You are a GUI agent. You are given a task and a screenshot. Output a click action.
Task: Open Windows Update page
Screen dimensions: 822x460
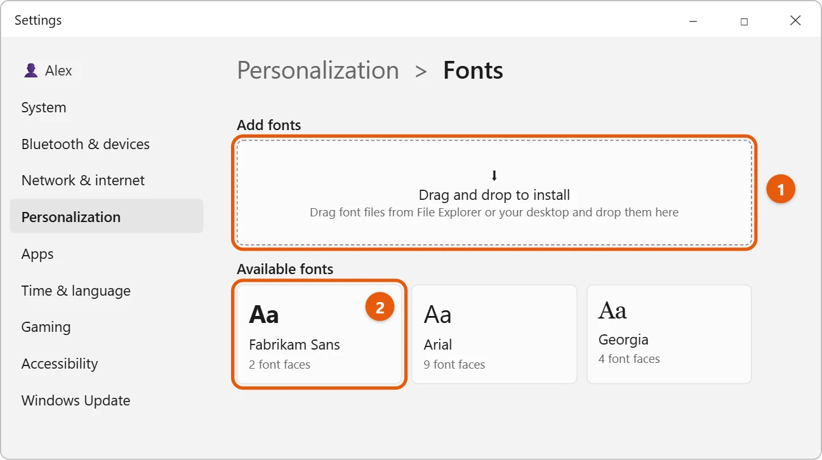pos(76,400)
